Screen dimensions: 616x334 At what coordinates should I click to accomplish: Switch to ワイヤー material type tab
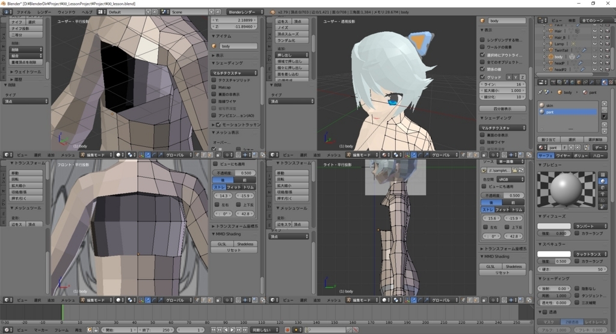click(x=563, y=156)
